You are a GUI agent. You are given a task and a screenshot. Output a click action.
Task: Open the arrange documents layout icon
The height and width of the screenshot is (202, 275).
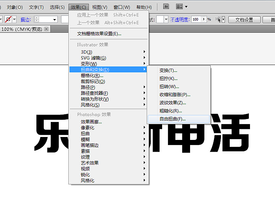click(x=179, y=7)
